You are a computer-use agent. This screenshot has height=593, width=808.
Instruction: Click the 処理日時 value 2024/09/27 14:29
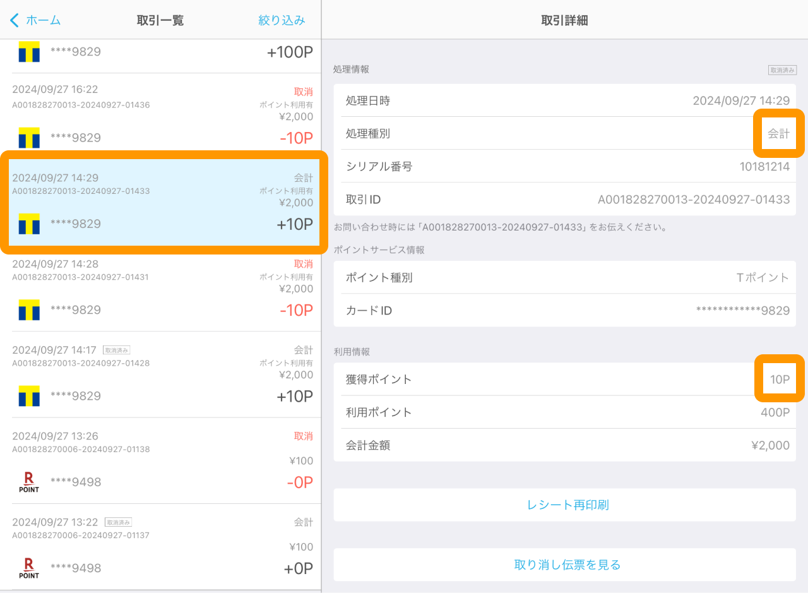pyautogui.click(x=741, y=101)
